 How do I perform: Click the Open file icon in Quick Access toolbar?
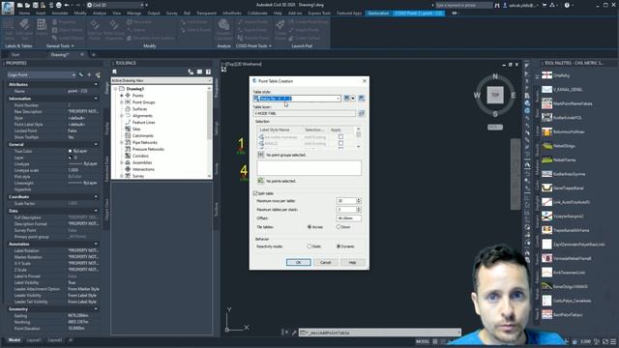[x=28, y=5]
